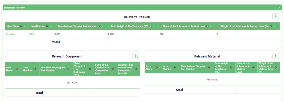Click total row label in Relevant Material
The image size is (284, 102).
(x=179, y=90)
